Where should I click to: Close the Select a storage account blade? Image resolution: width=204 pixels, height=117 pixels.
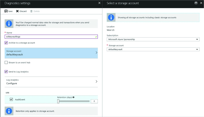[x=201, y=3]
